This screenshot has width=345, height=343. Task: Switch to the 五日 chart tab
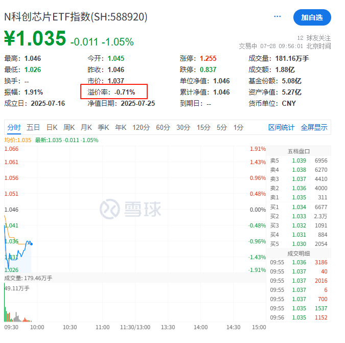33,127
